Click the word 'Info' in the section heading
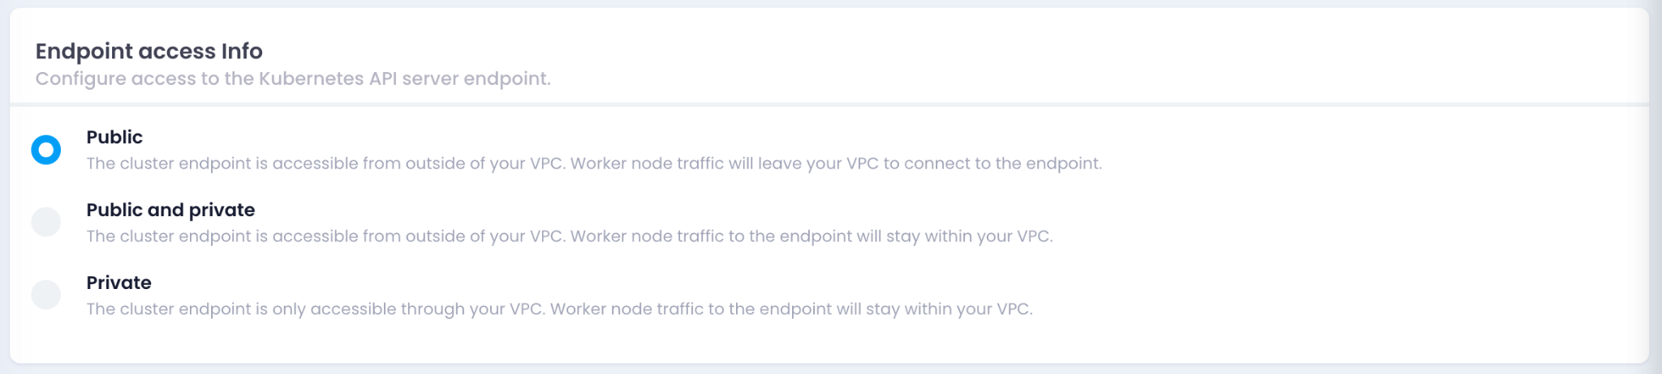 pyautogui.click(x=242, y=51)
